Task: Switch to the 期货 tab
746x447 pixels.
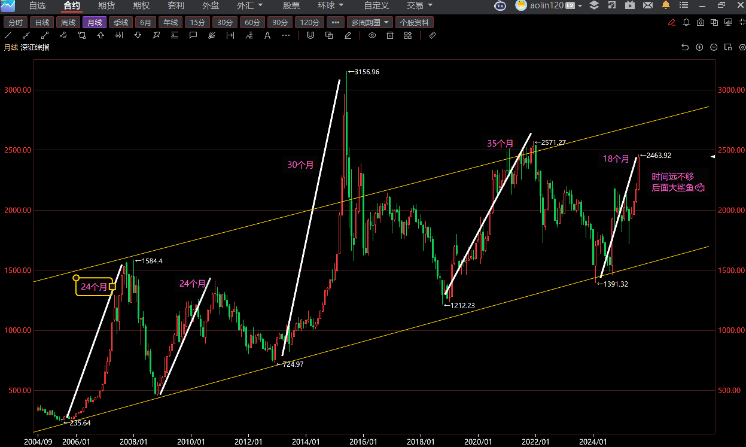Action: [x=106, y=5]
